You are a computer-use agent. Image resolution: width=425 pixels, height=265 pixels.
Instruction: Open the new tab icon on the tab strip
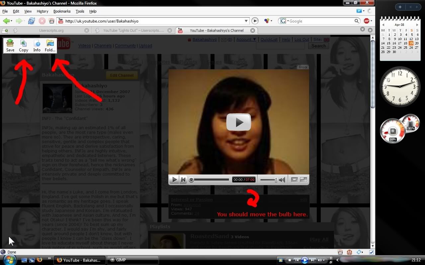coord(5,30)
